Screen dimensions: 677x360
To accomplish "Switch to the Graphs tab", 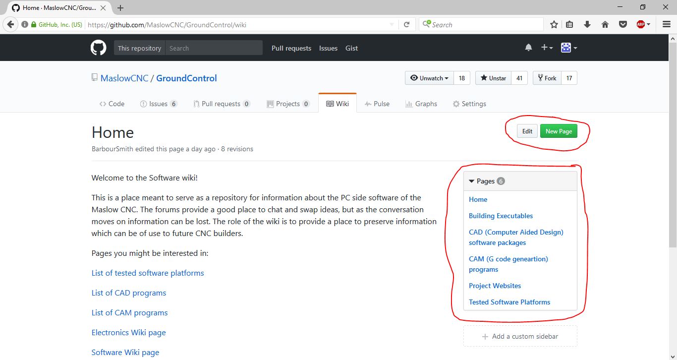I will point(421,104).
